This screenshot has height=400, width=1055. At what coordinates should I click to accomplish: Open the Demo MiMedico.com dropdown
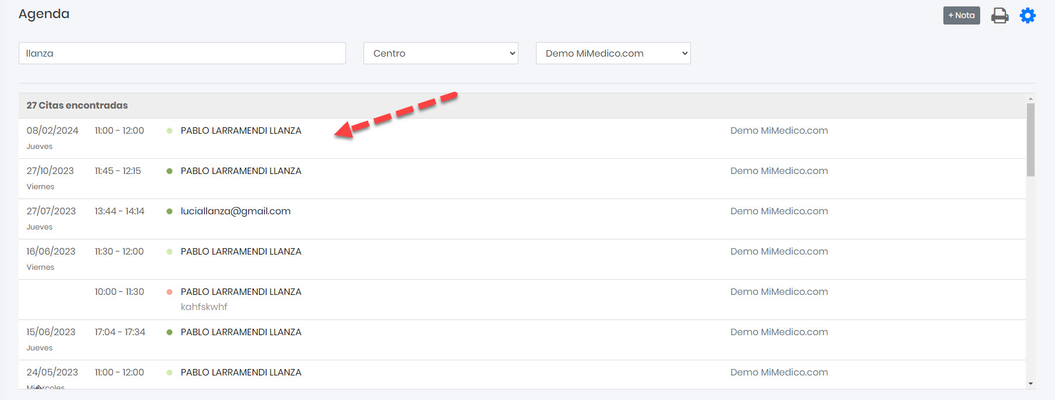(613, 53)
